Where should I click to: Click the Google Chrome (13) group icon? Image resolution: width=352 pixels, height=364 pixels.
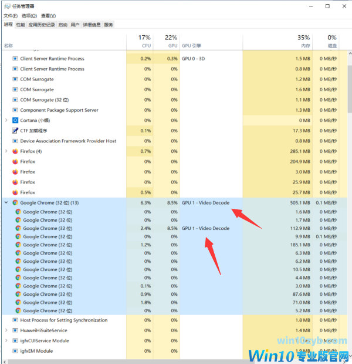click(x=15, y=203)
